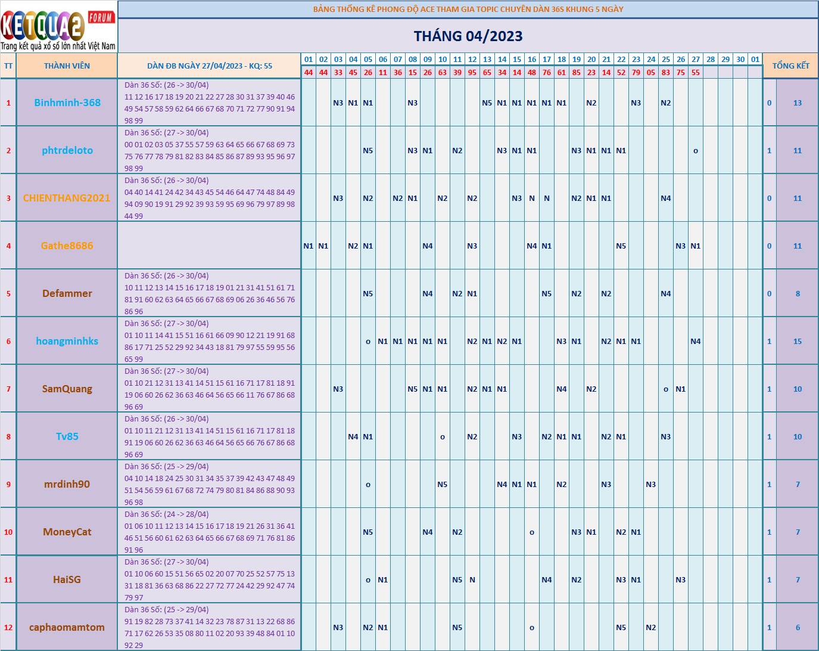Screen dimensions: 819x651
Task: Select member name hoangminhks
Action: tap(67, 341)
